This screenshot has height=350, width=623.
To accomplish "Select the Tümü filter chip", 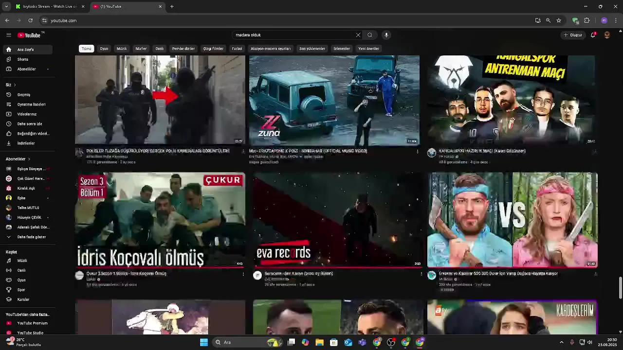I will [x=87, y=49].
